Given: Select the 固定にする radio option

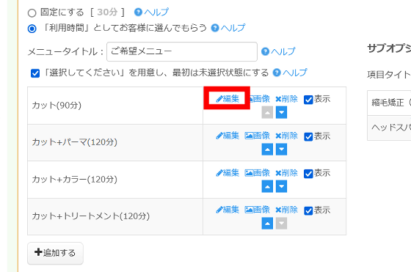Looking at the screenshot, I should [32, 12].
